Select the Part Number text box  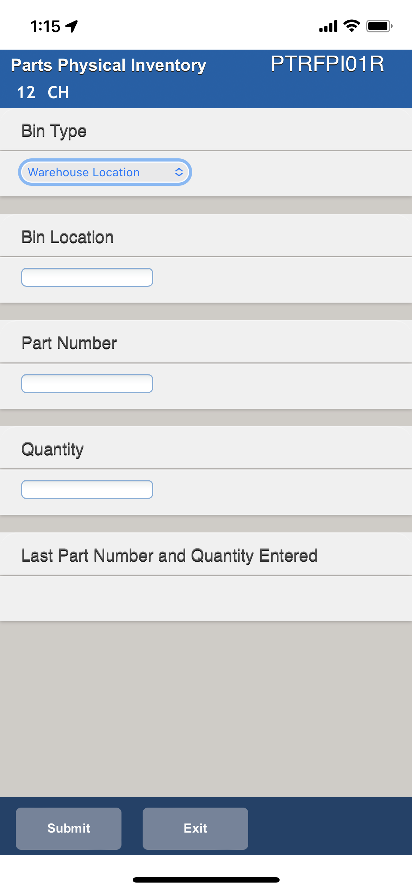coord(87,384)
